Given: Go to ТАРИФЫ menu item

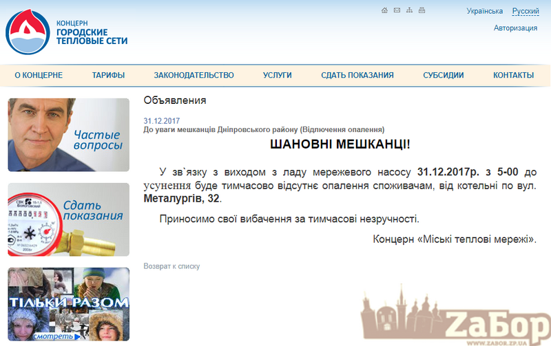Looking at the screenshot, I should point(108,75).
